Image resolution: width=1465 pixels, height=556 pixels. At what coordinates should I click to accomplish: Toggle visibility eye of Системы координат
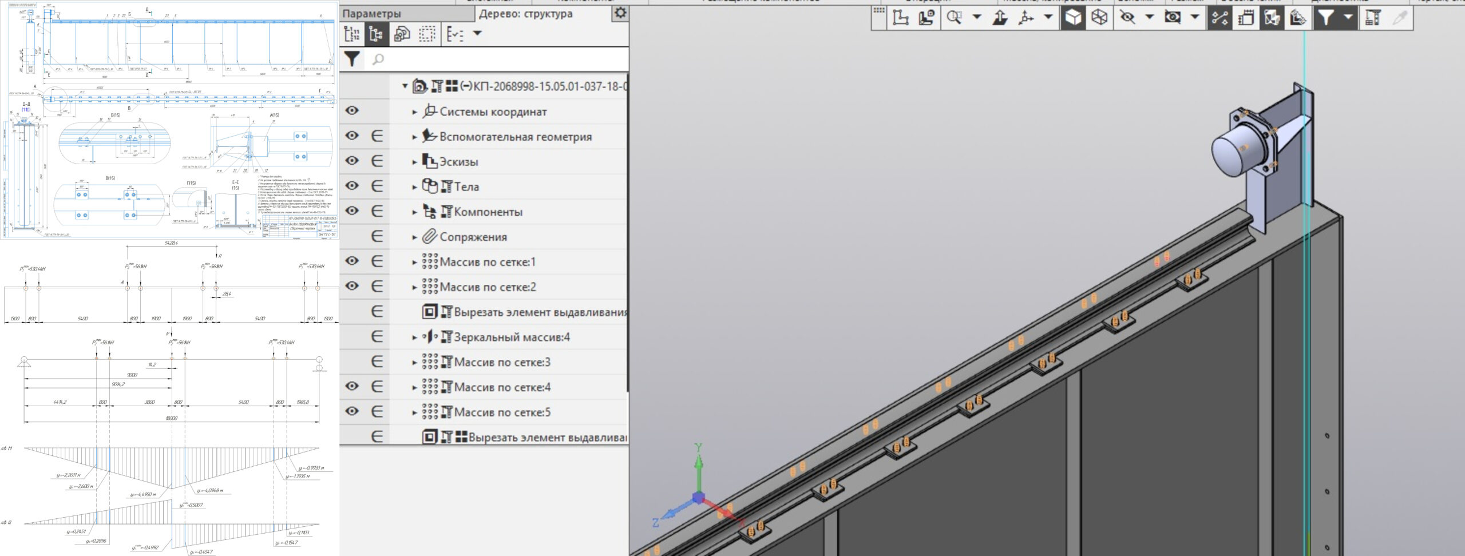(x=352, y=110)
